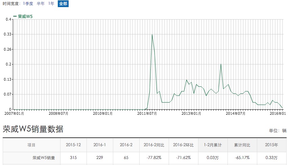
Task: Click the 65 sales cell
Action: 126,158
